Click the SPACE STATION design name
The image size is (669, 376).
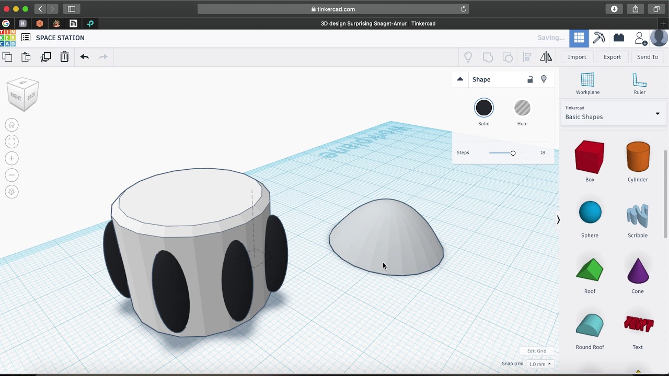60,38
